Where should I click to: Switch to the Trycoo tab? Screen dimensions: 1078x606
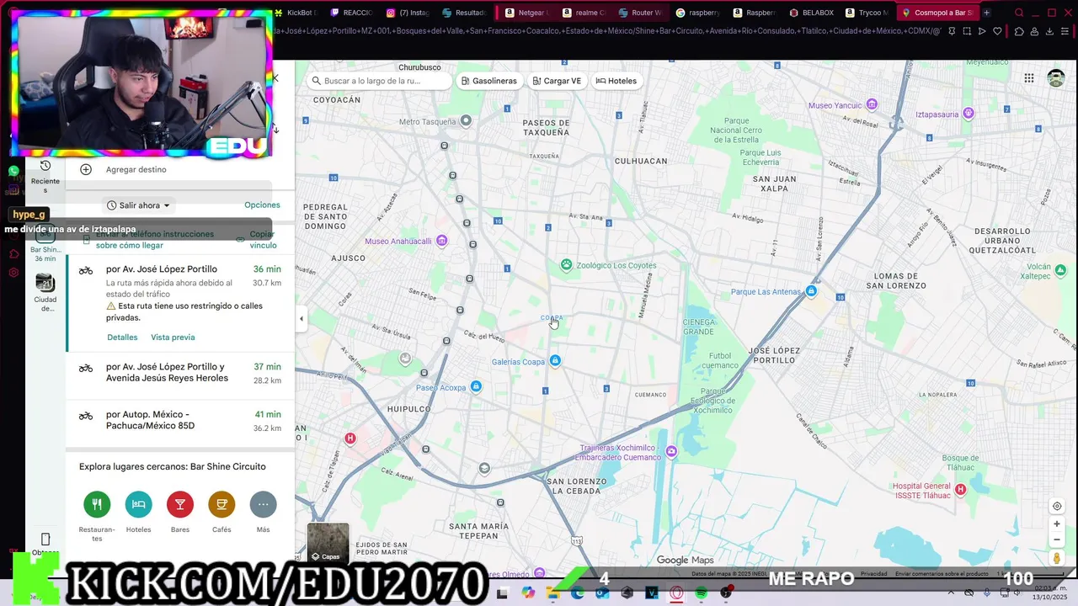(867, 13)
